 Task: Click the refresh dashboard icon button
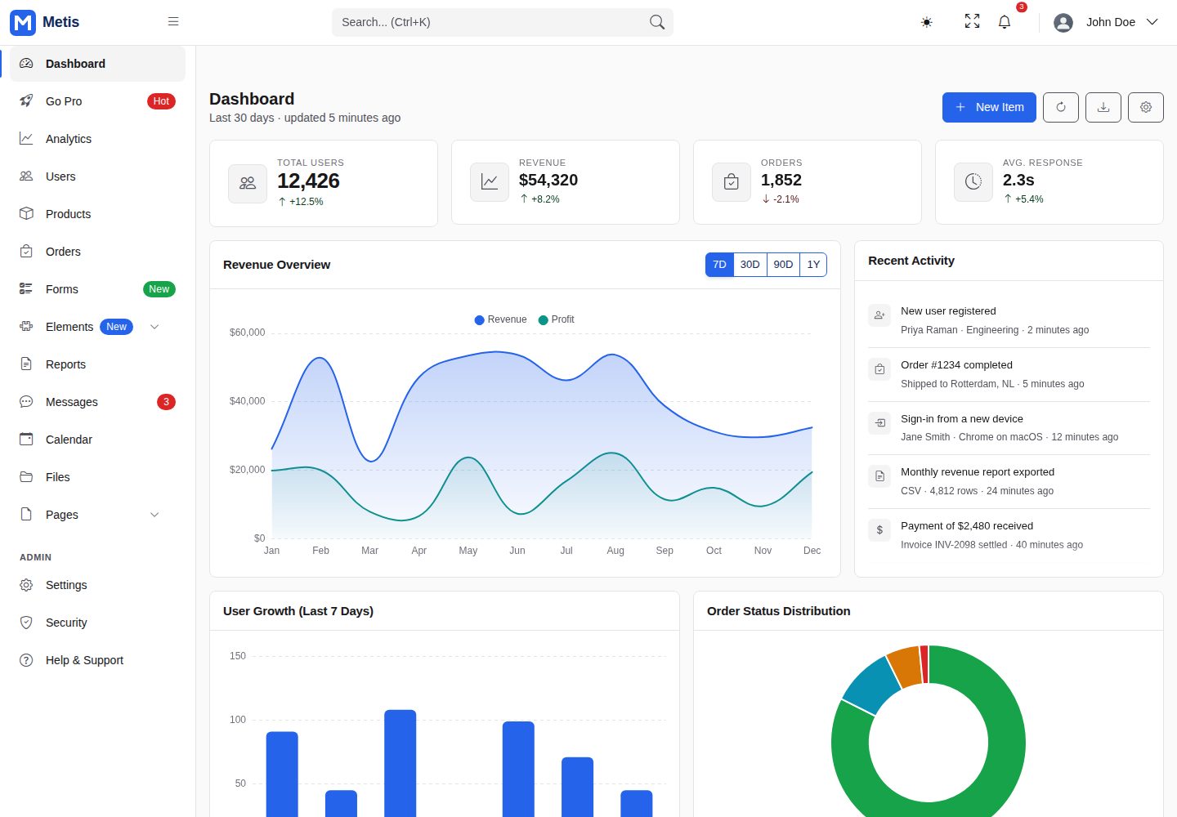[x=1061, y=107]
